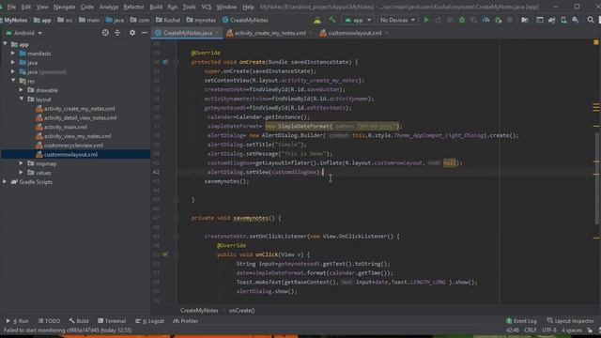Expand the manifests folder
The width and height of the screenshot is (601, 338).
pos(13,54)
